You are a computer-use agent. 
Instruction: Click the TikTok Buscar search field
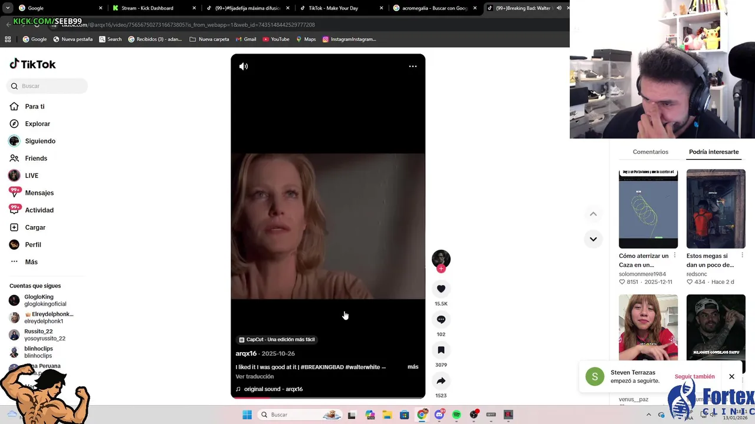coord(47,86)
